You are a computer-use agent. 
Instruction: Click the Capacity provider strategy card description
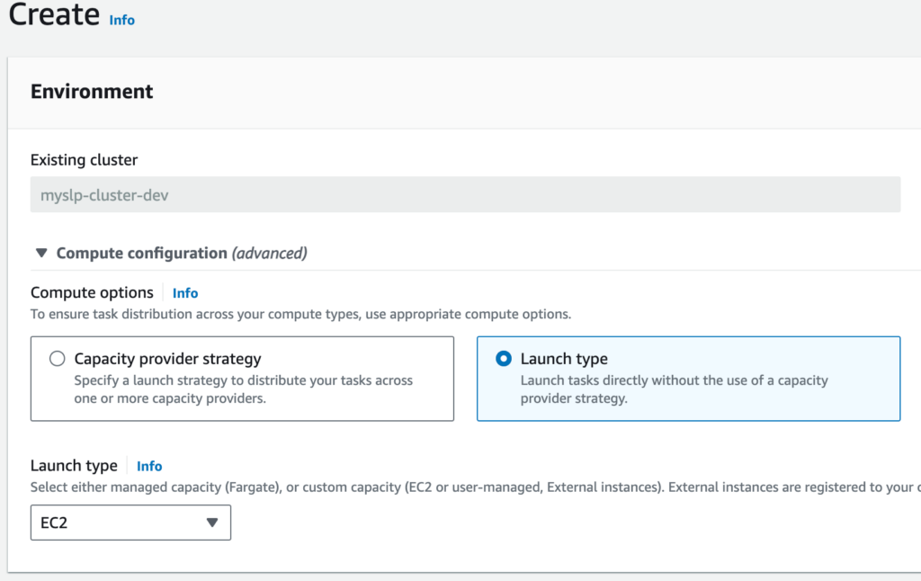tap(243, 389)
